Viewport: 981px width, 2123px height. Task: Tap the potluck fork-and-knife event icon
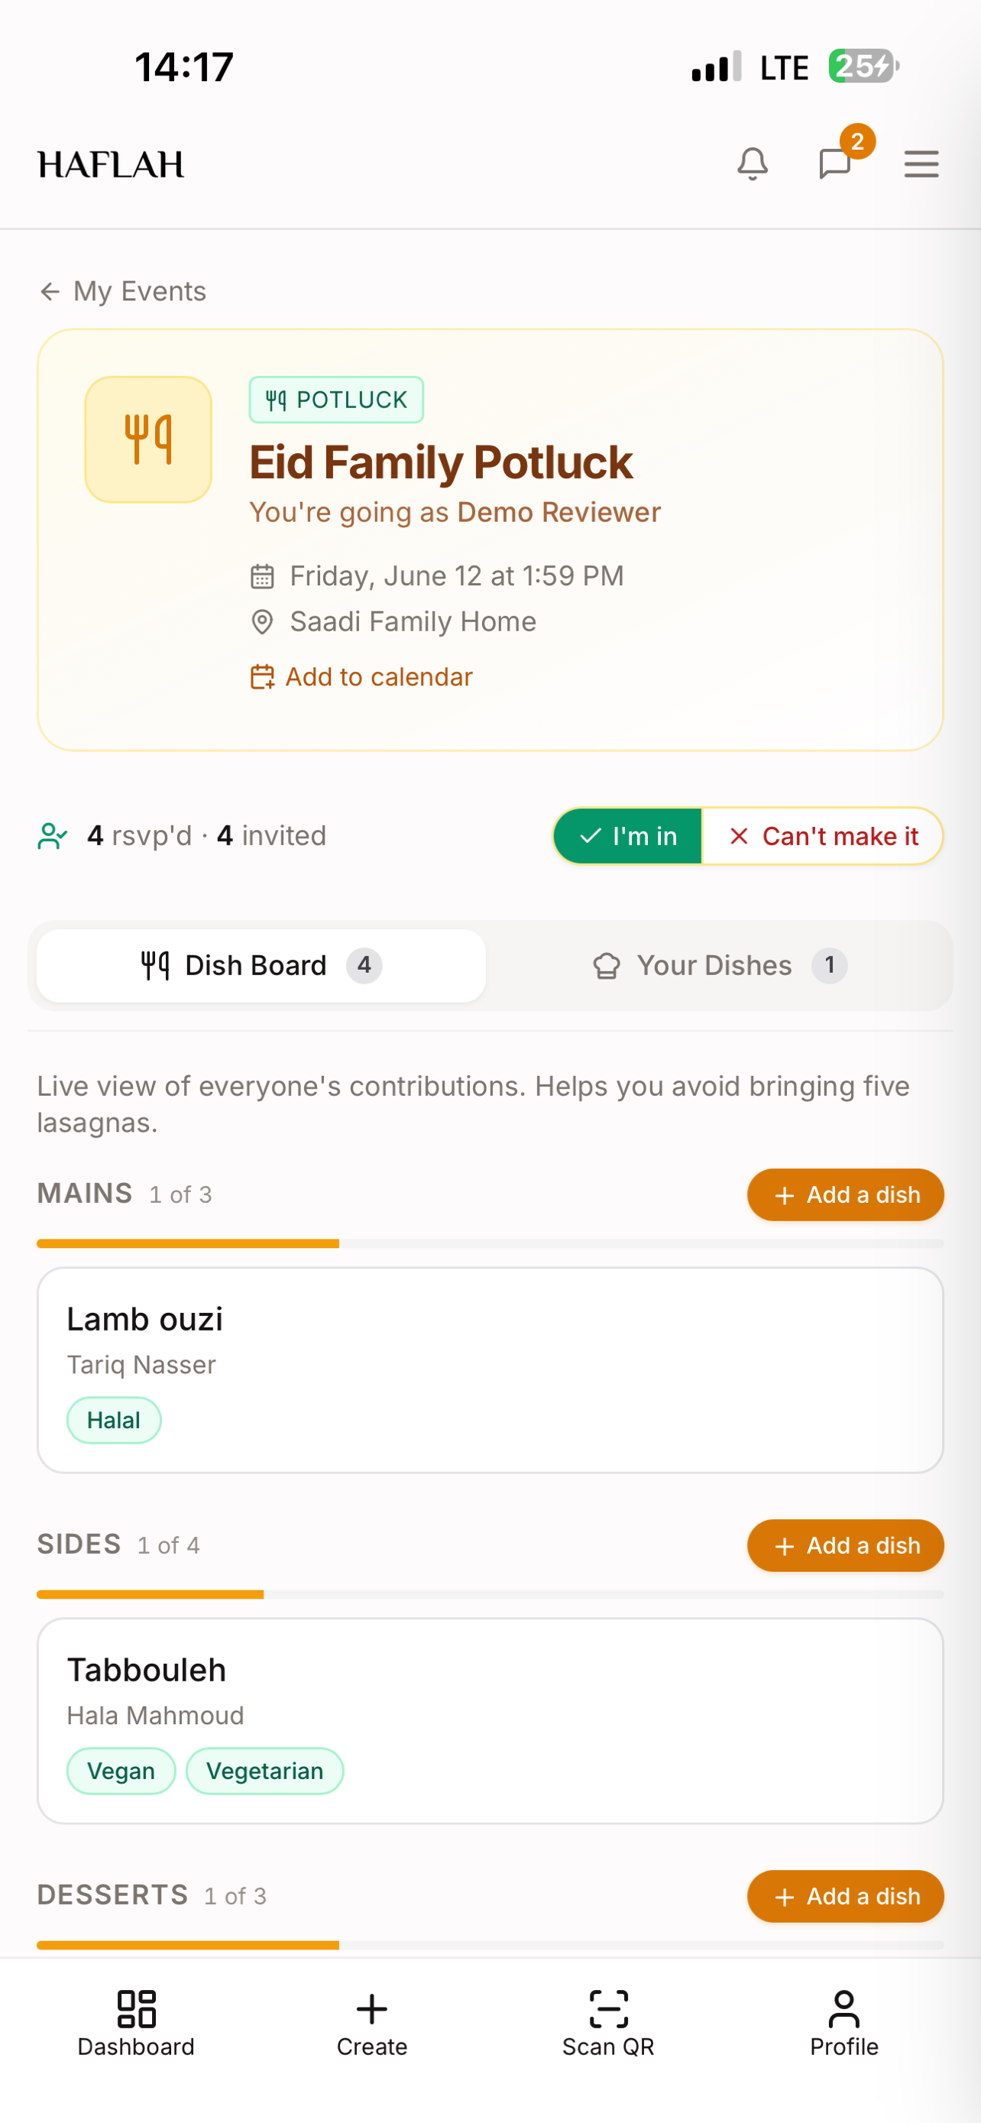[148, 439]
